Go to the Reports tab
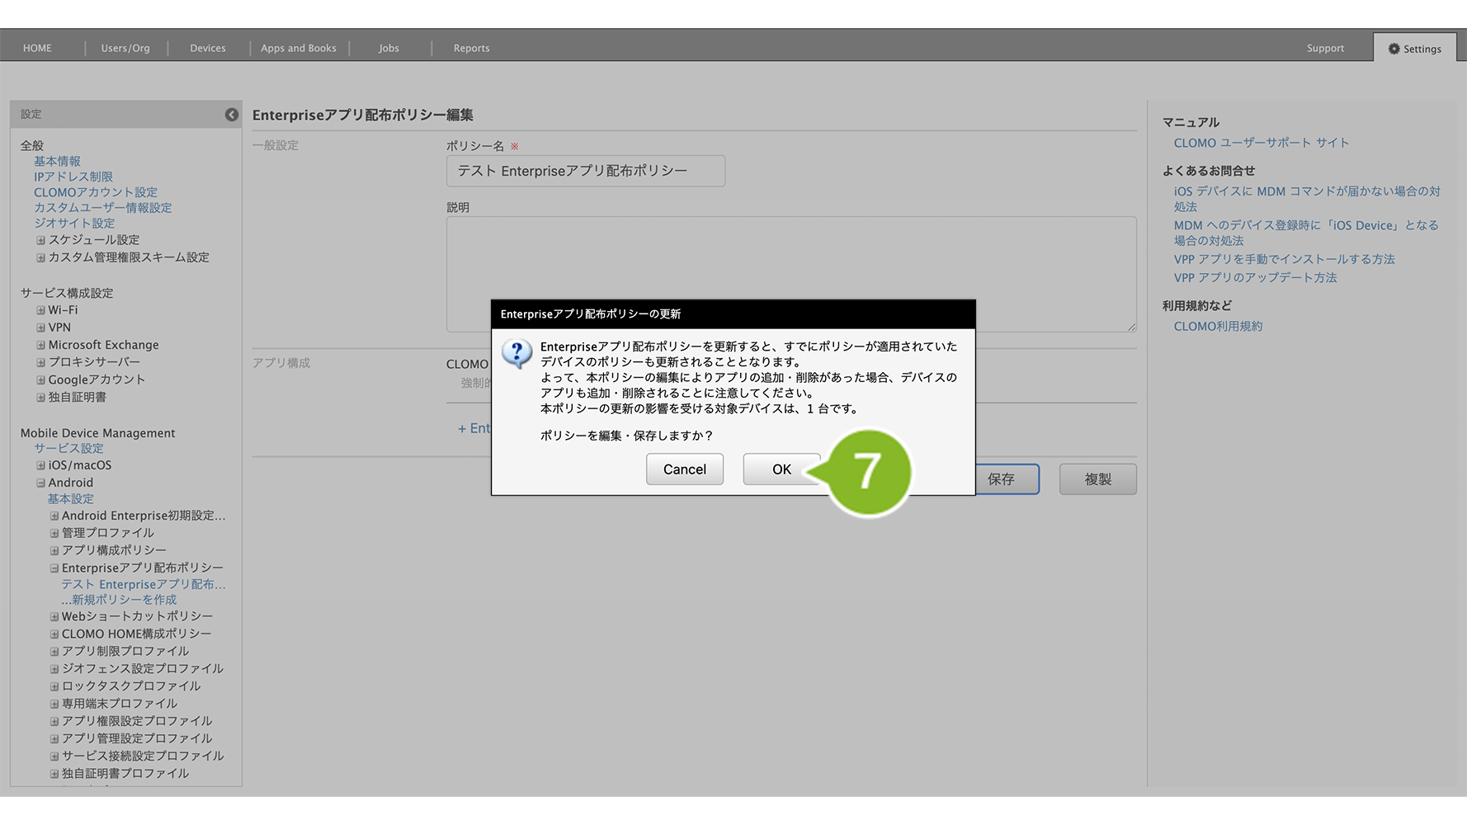This screenshot has width=1467, height=825. [x=471, y=48]
